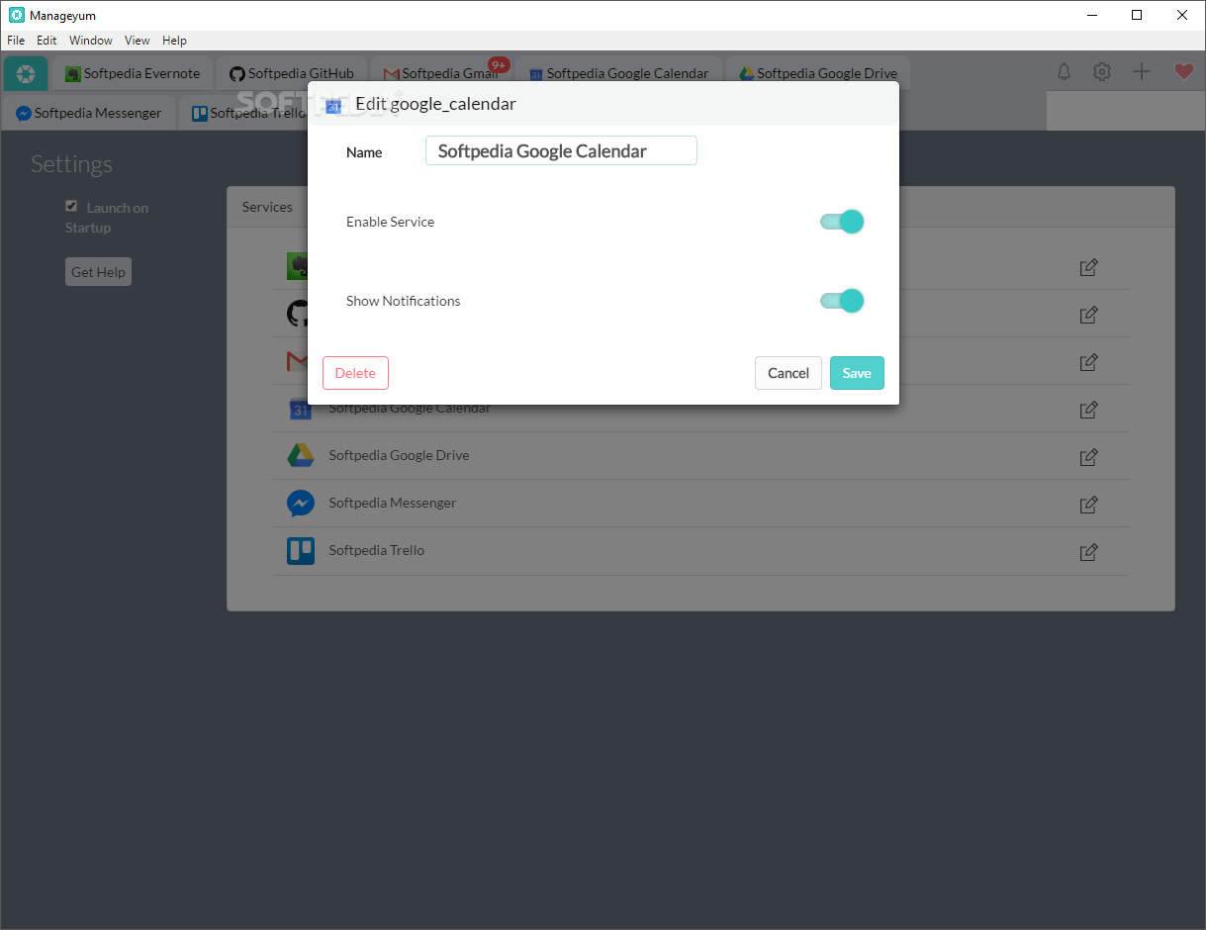Viewport: 1206px width, 930px height.
Task: Click the calendar icon in dialog header
Action: click(333, 106)
